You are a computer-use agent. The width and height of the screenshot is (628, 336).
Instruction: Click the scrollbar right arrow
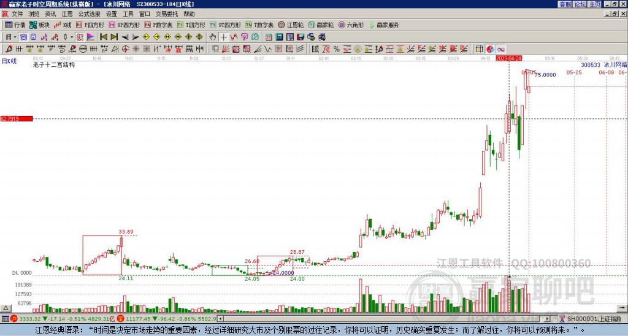click(548, 319)
